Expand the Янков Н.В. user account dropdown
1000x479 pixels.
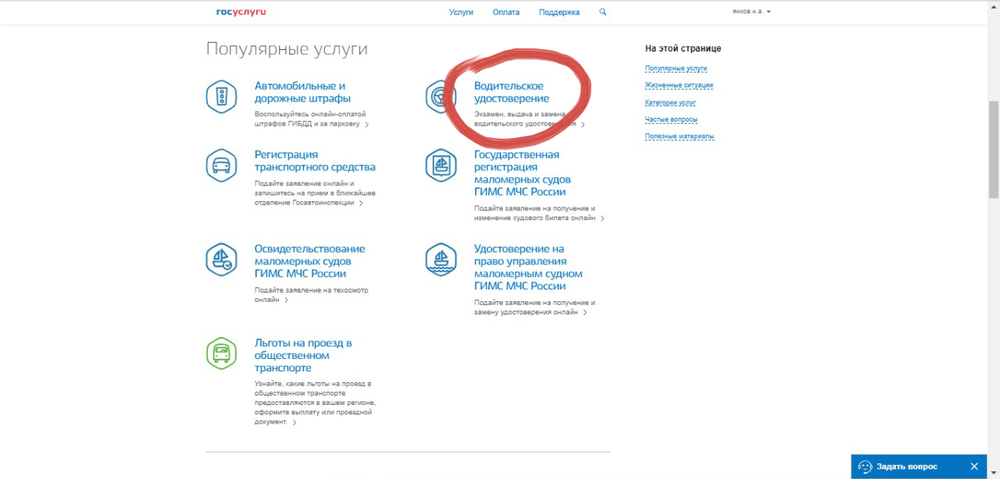click(x=751, y=12)
